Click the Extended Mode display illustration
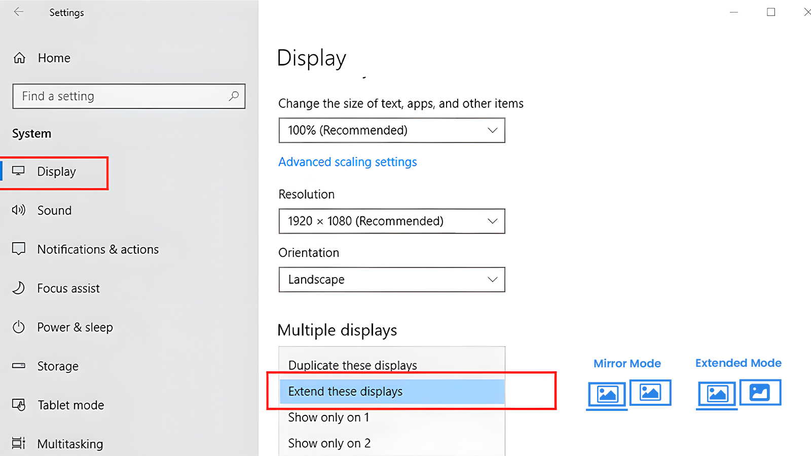The image size is (811, 456). pos(739,393)
